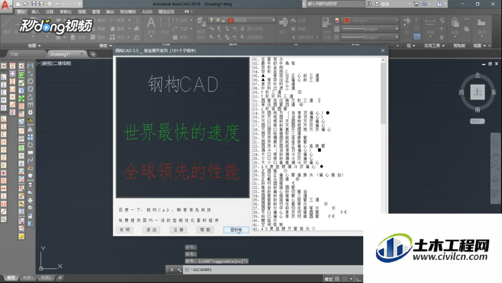The image size is (502, 283).
Task: Select list item 13 Z形弯圆管
Action: tap(270, 109)
